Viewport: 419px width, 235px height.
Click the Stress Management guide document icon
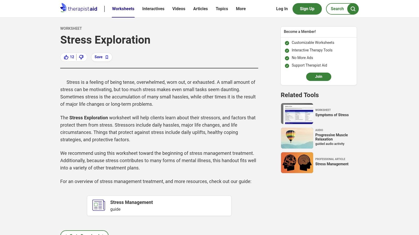pos(99,205)
